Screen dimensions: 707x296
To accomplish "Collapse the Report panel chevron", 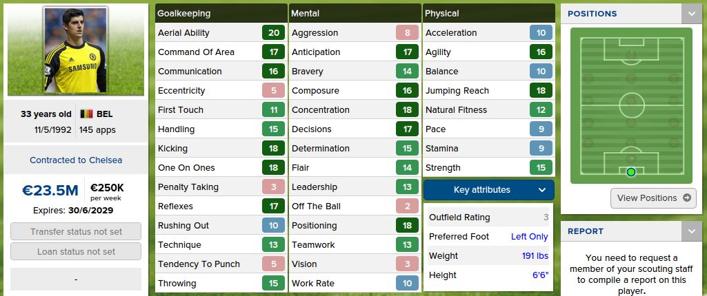I will [x=690, y=231].
